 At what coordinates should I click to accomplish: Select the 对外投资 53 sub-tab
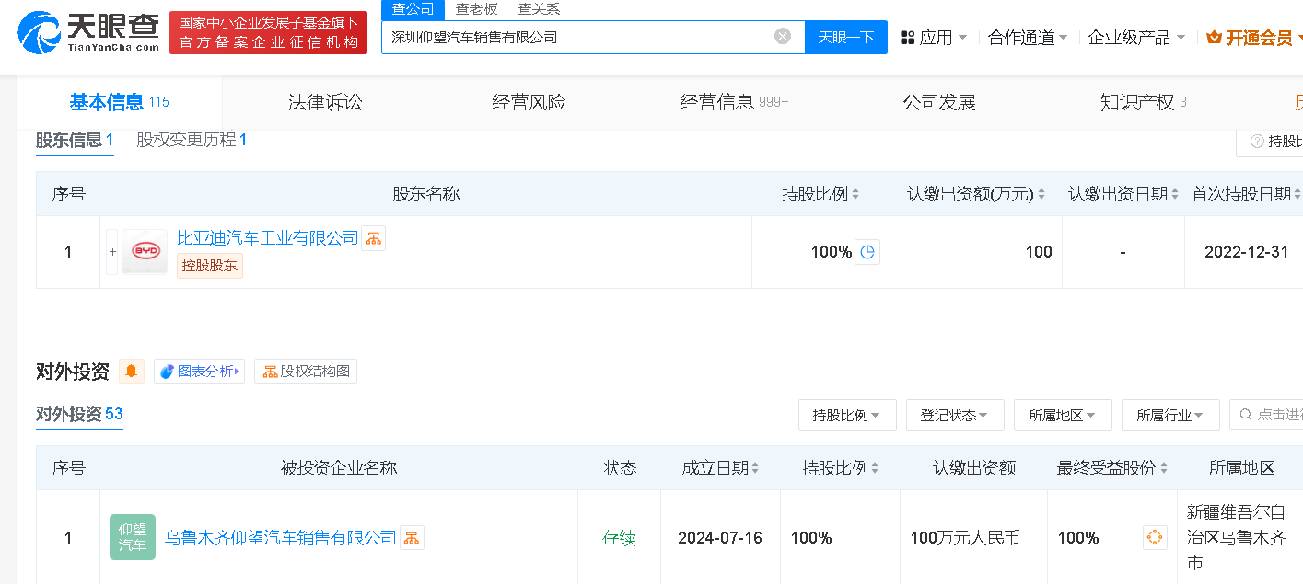79,414
